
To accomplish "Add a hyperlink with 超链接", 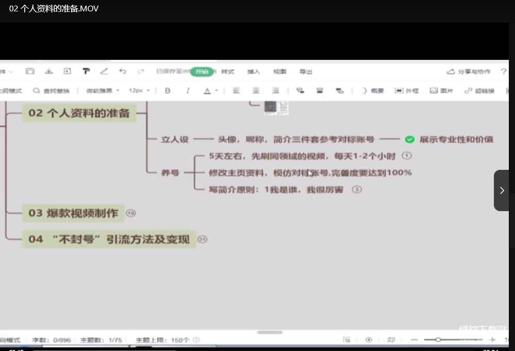I will (x=479, y=90).
